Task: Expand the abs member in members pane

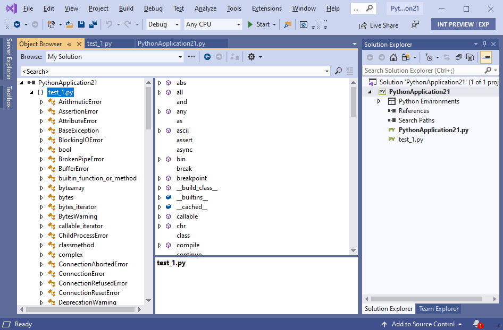Action: (160, 83)
